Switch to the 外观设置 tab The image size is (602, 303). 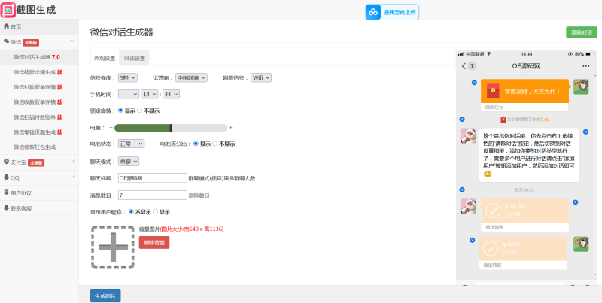coord(105,58)
